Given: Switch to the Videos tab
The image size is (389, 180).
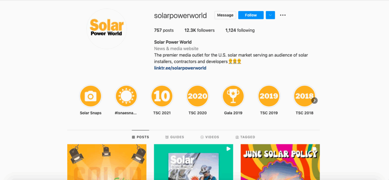Looking at the screenshot, I should click(x=210, y=137).
